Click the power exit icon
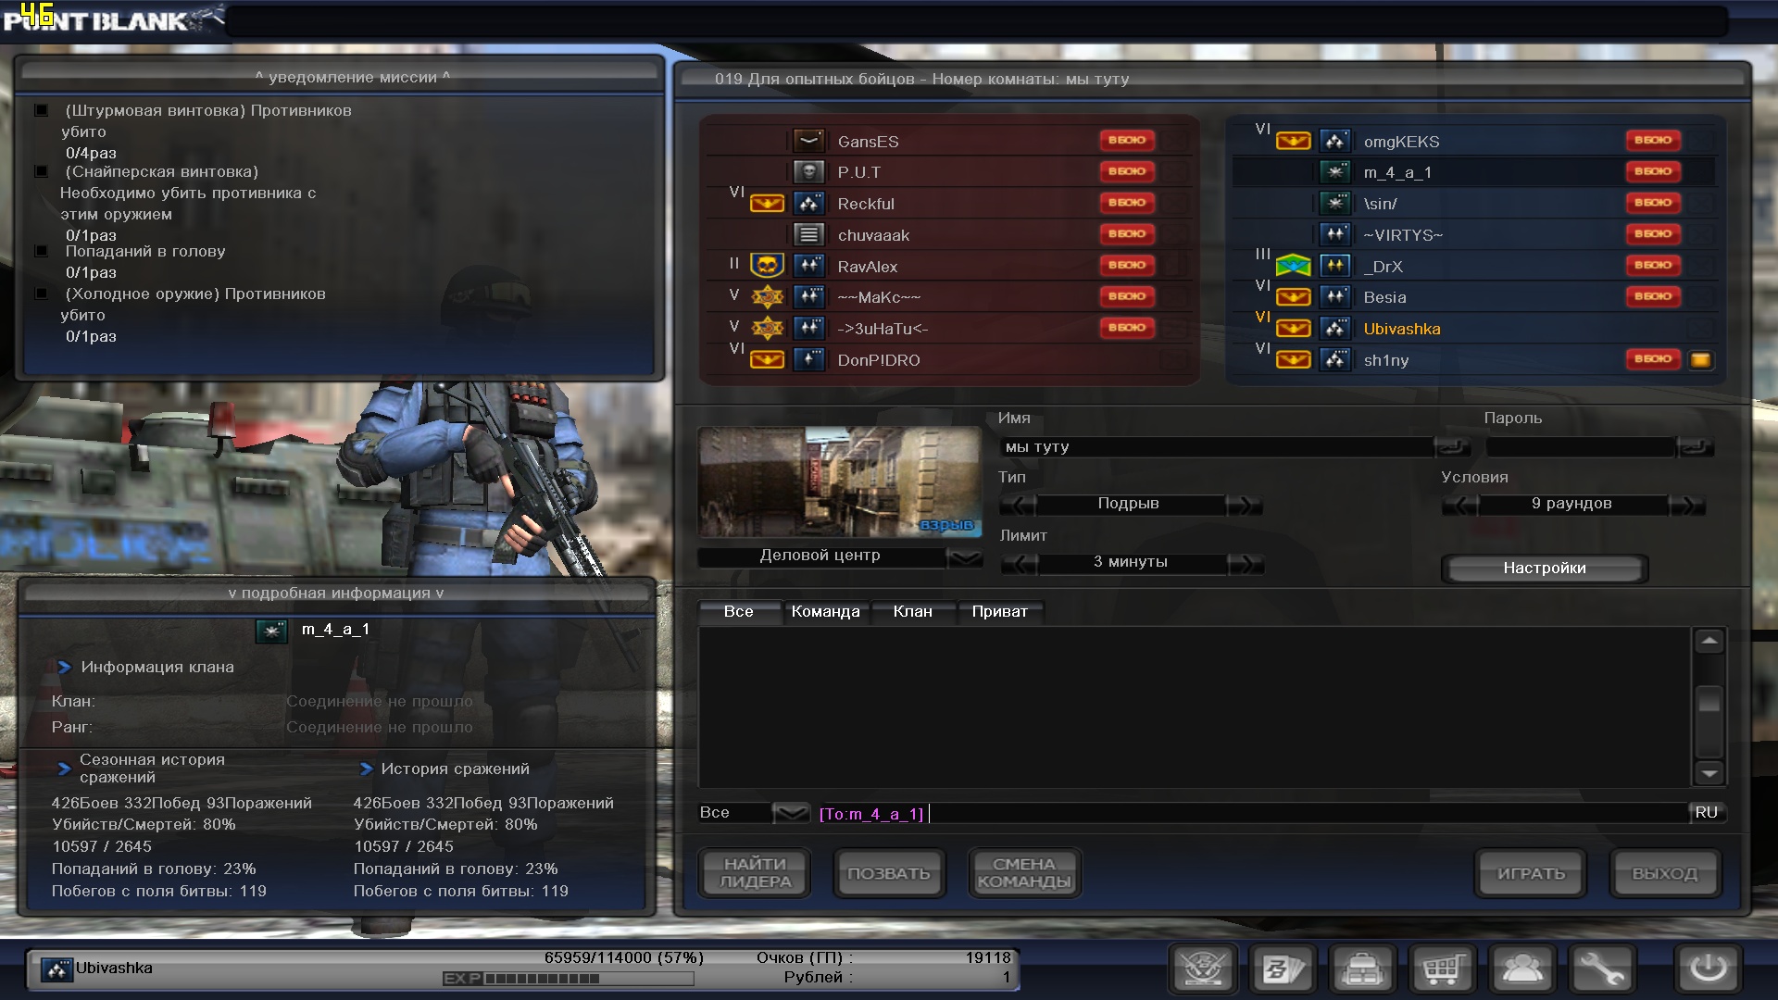Image resolution: width=1778 pixels, height=1000 pixels. pyautogui.click(x=1707, y=969)
